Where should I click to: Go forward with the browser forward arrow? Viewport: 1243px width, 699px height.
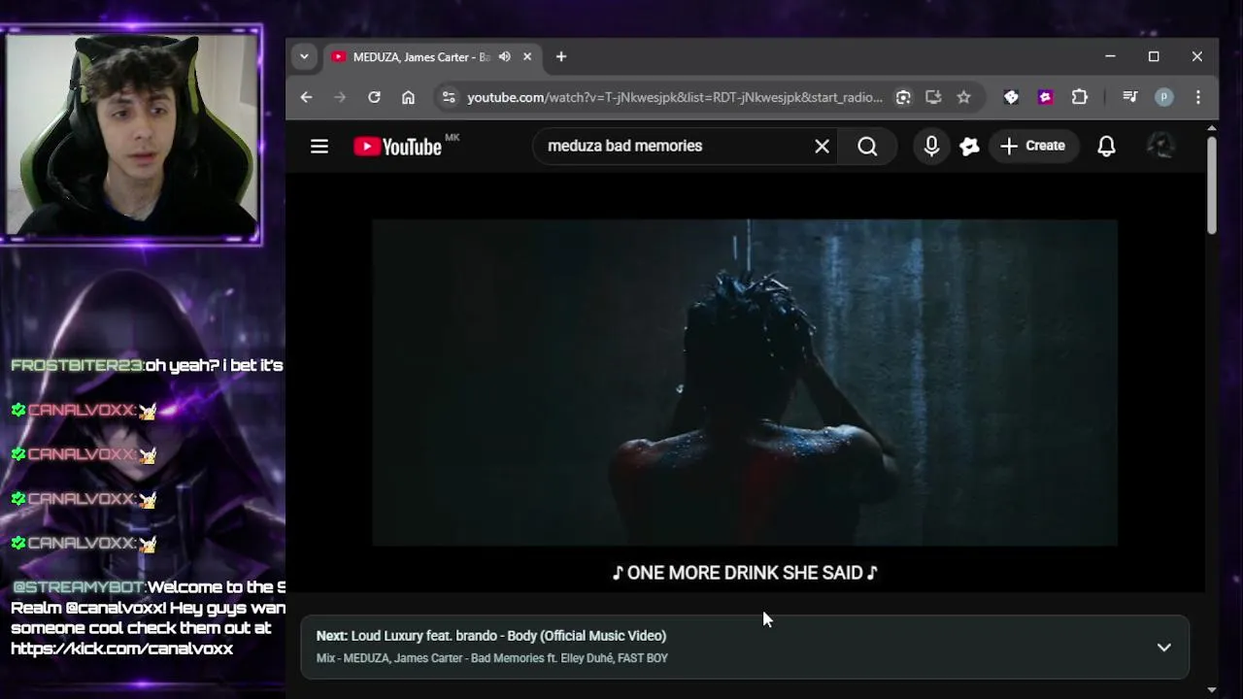tap(339, 97)
